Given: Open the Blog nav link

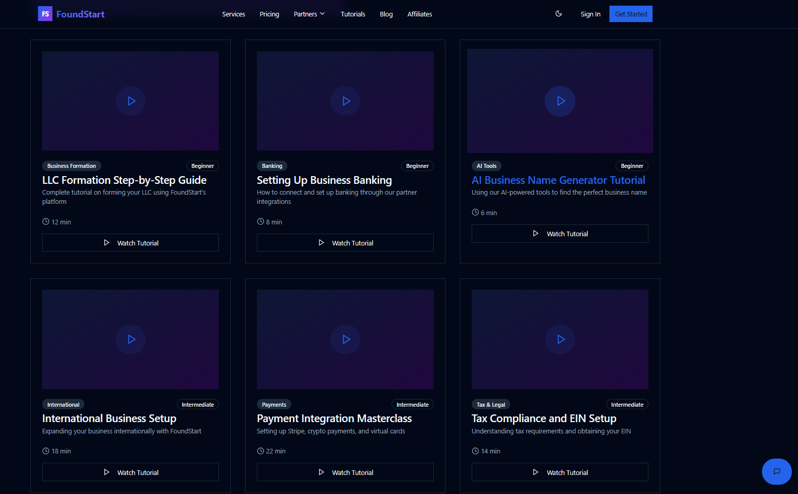Looking at the screenshot, I should coord(386,14).
